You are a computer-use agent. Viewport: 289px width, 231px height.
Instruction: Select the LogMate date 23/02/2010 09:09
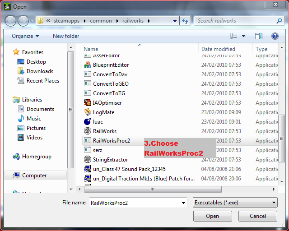coord(221,112)
